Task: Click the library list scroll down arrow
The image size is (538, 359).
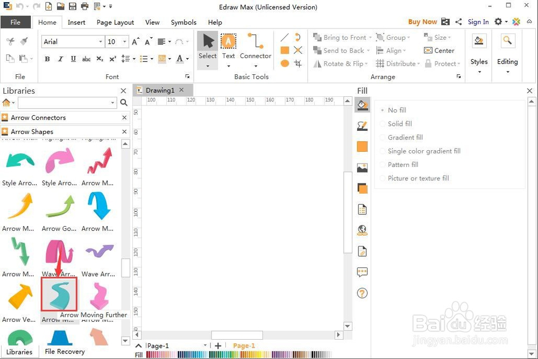Action: 125,341
